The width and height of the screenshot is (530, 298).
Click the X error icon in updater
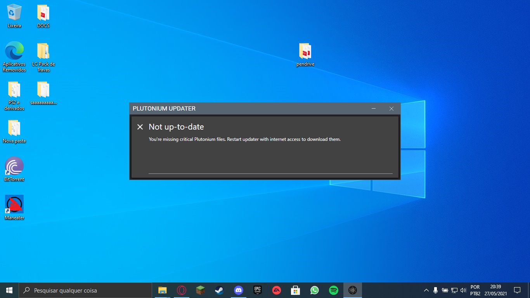[x=140, y=127]
